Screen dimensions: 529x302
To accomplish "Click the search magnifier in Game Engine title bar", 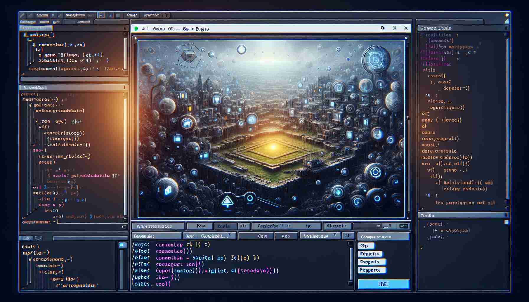I will coord(383,28).
